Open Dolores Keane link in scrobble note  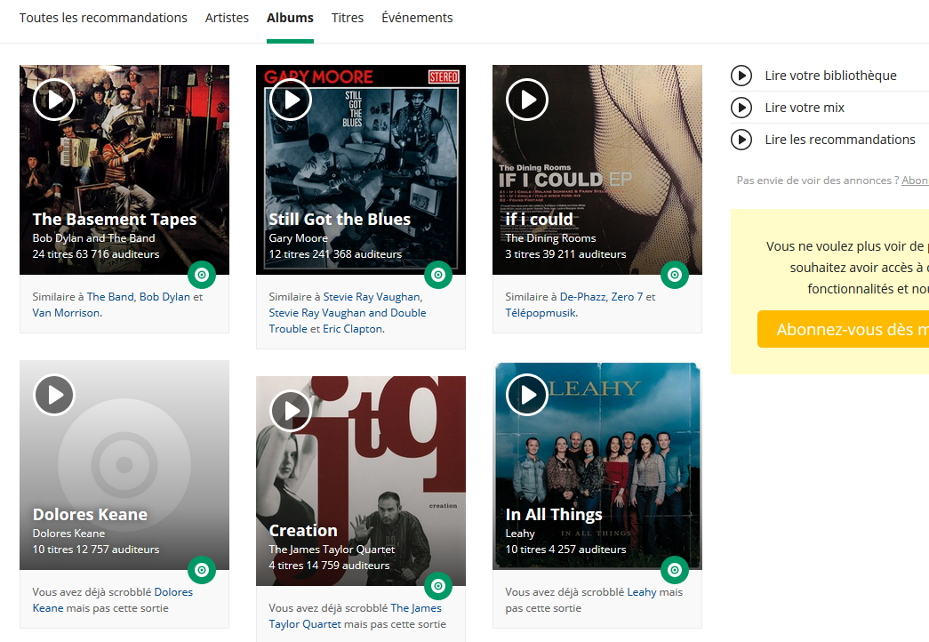[113, 600]
